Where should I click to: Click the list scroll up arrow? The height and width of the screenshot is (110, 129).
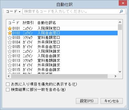(x=120, y=22)
